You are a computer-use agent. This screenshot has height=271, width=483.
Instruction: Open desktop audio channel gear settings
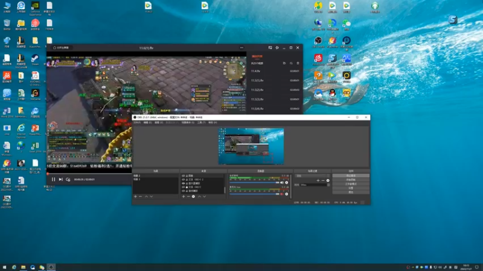[x=286, y=183]
